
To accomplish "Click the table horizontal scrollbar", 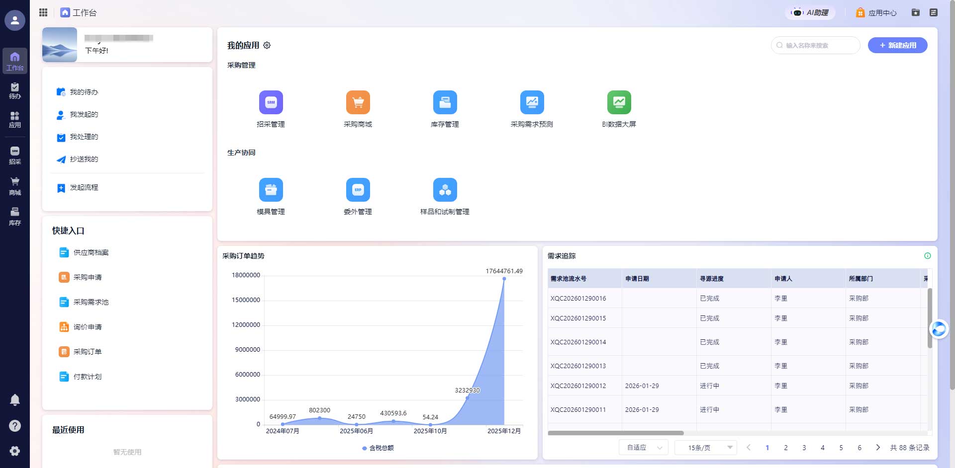I will click(616, 433).
